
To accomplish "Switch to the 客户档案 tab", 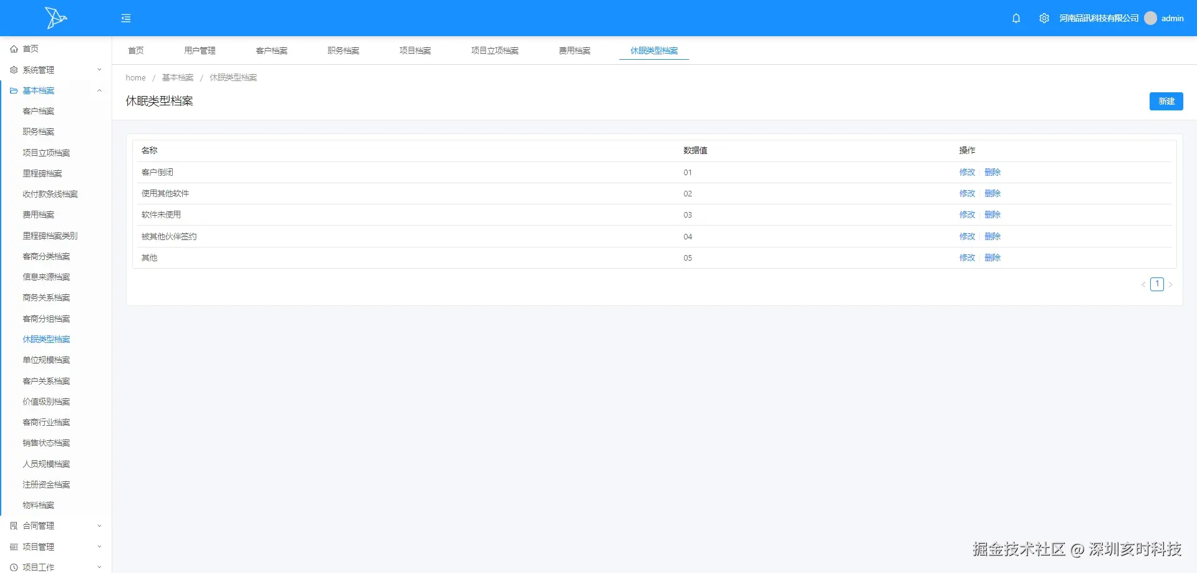I will (272, 51).
